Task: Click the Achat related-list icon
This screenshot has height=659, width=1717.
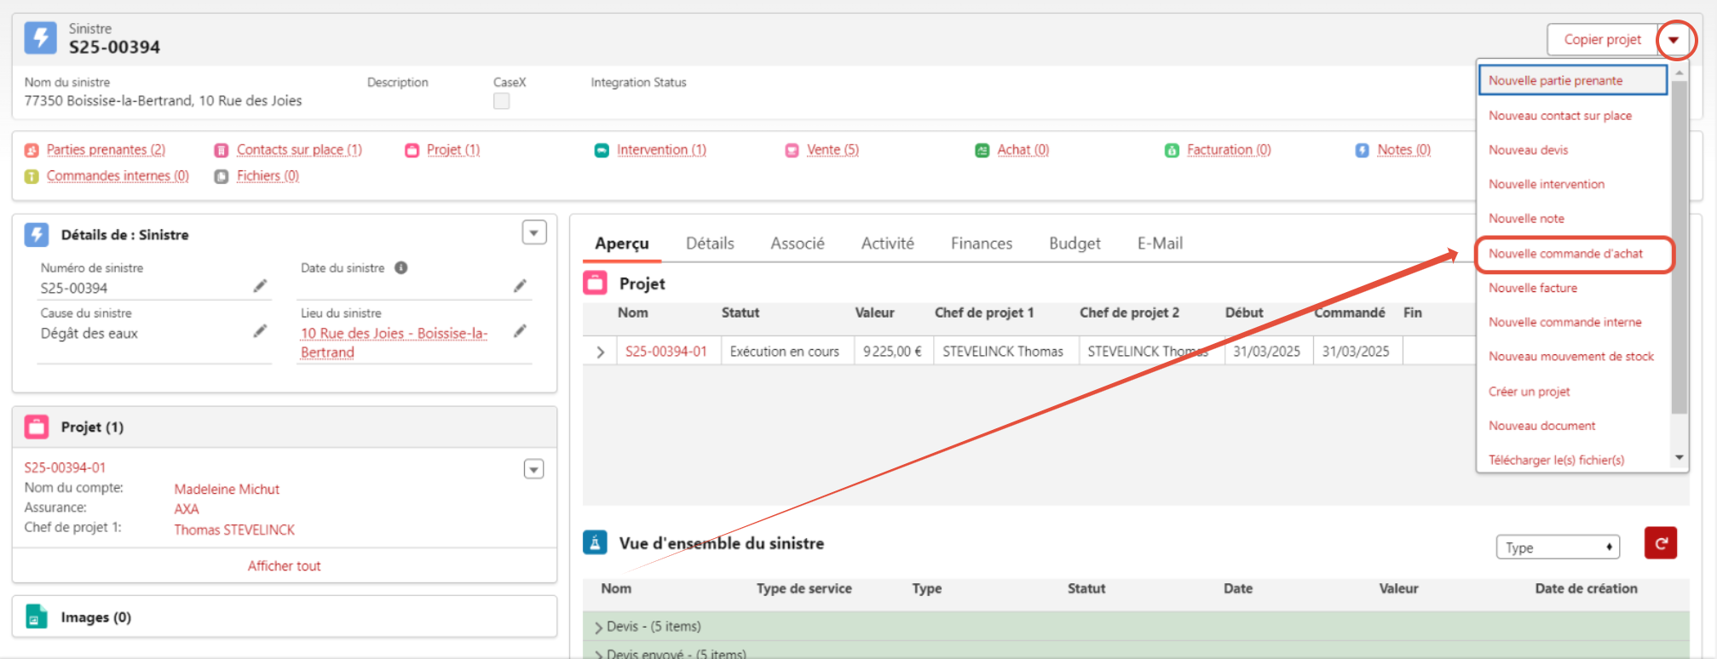Action: (x=982, y=151)
